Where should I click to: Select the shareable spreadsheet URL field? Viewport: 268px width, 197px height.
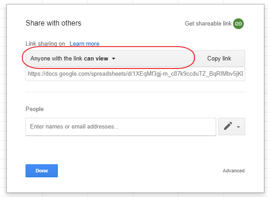click(135, 74)
